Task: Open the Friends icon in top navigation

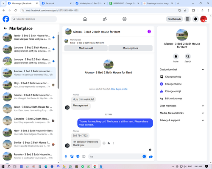Action: point(105,19)
